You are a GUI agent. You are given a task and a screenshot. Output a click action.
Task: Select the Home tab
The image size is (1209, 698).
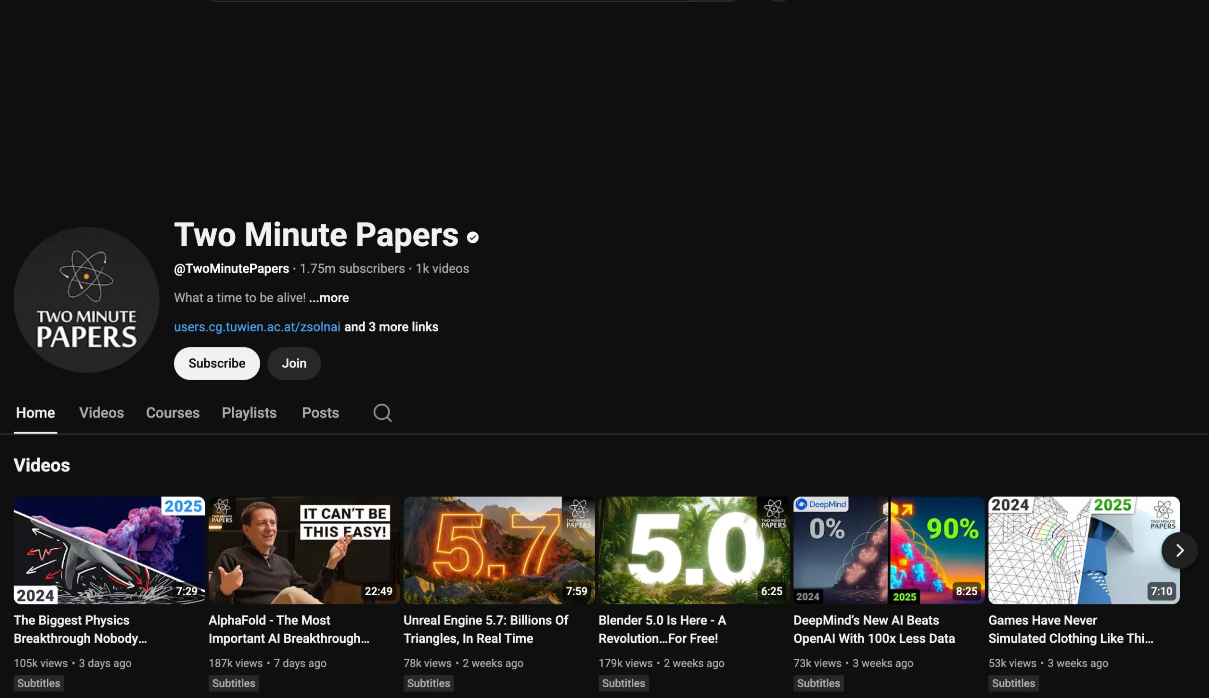34,412
